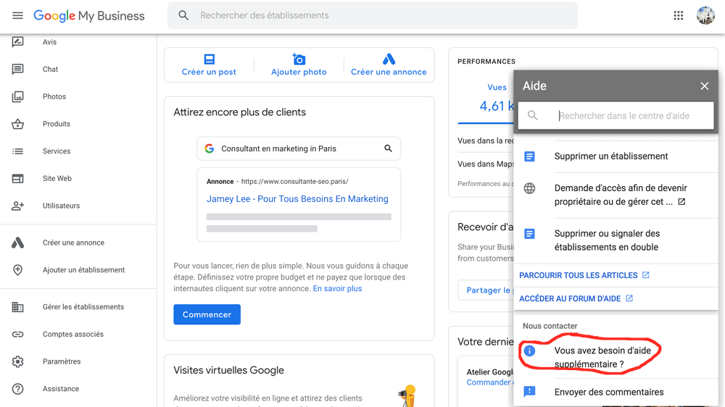Click the Photos sidebar icon

pos(17,96)
